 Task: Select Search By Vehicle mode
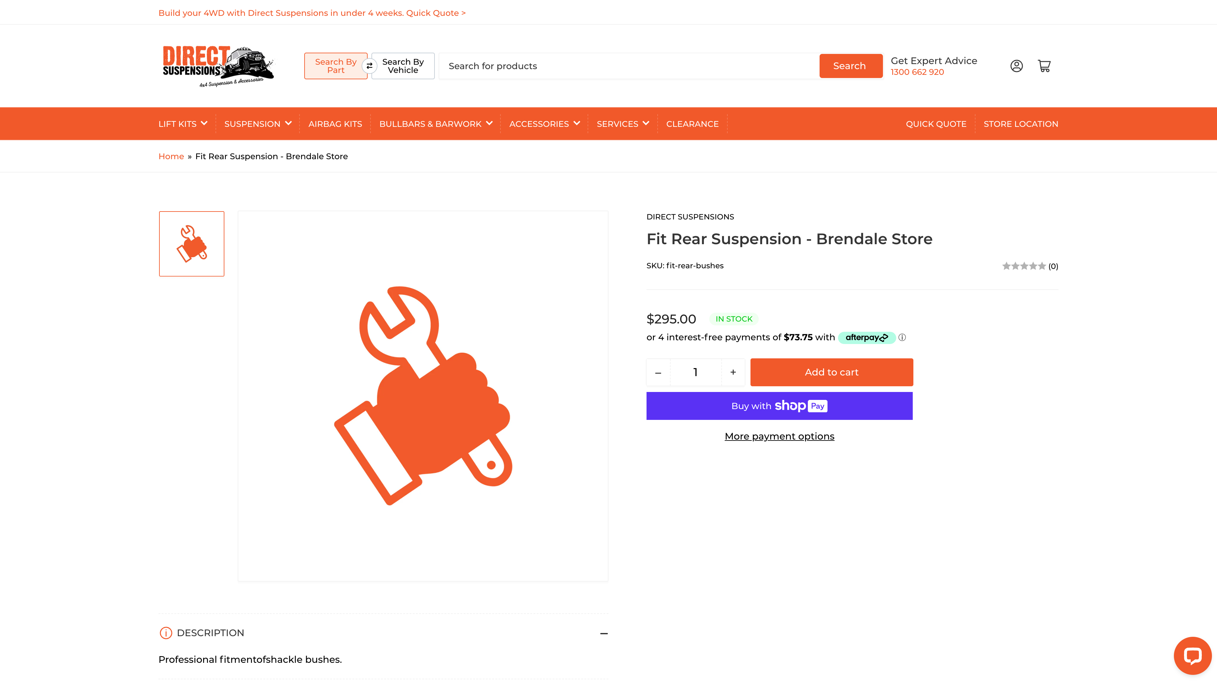402,66
